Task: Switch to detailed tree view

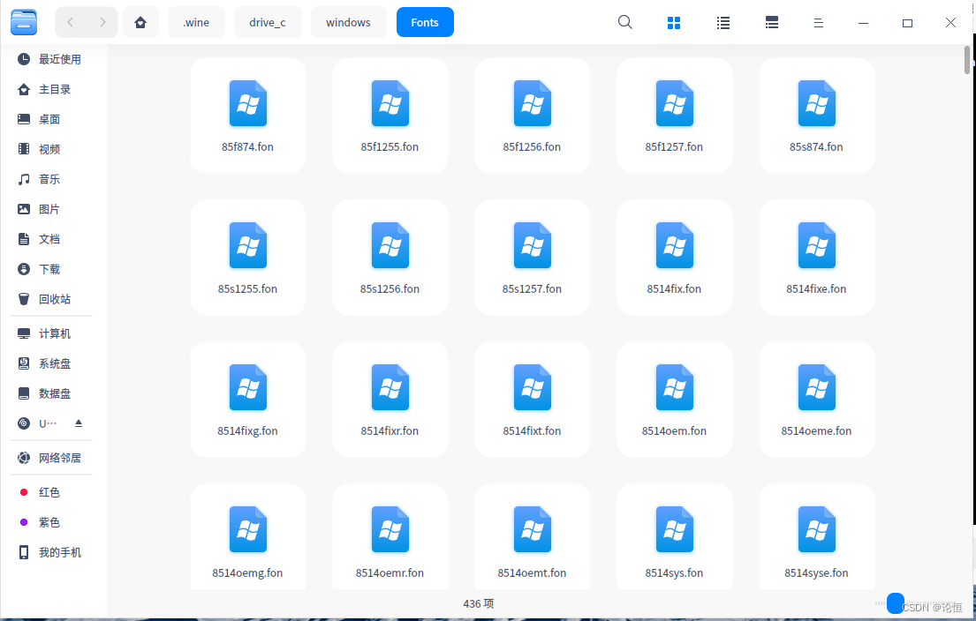Action: [x=772, y=23]
